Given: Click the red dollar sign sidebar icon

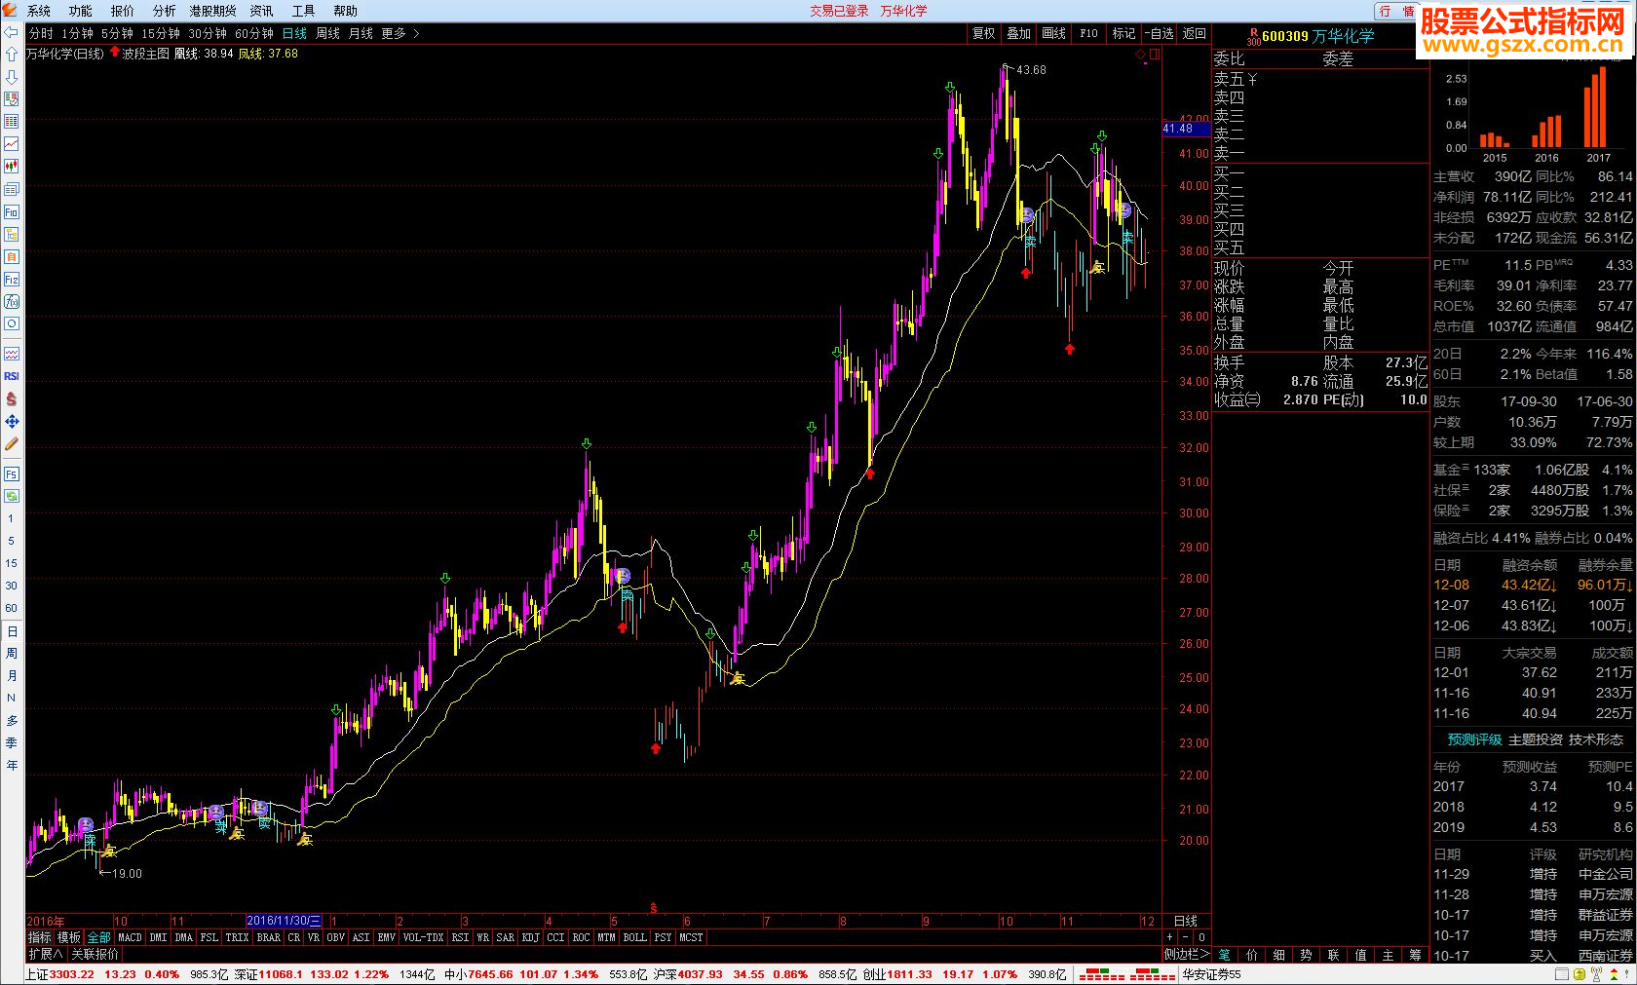Looking at the screenshot, I should [x=12, y=398].
